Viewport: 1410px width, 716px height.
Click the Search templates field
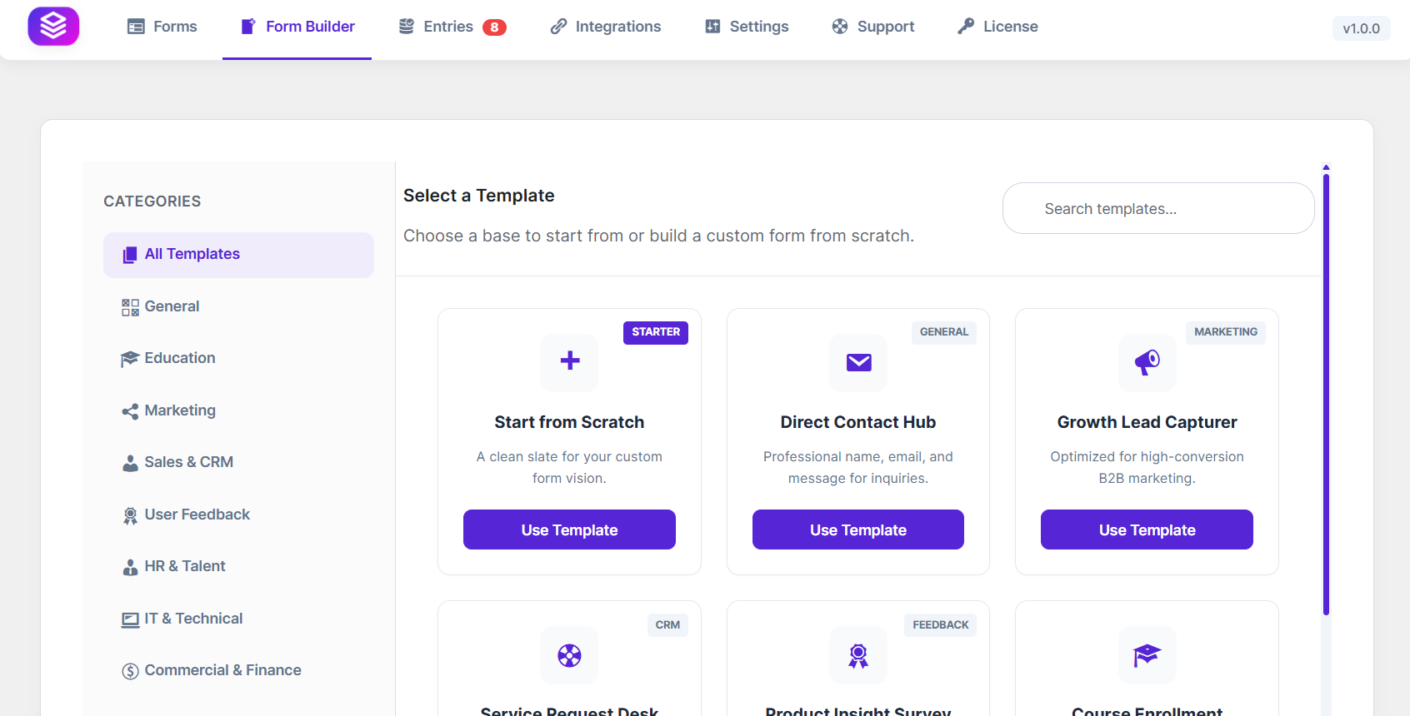click(x=1158, y=208)
